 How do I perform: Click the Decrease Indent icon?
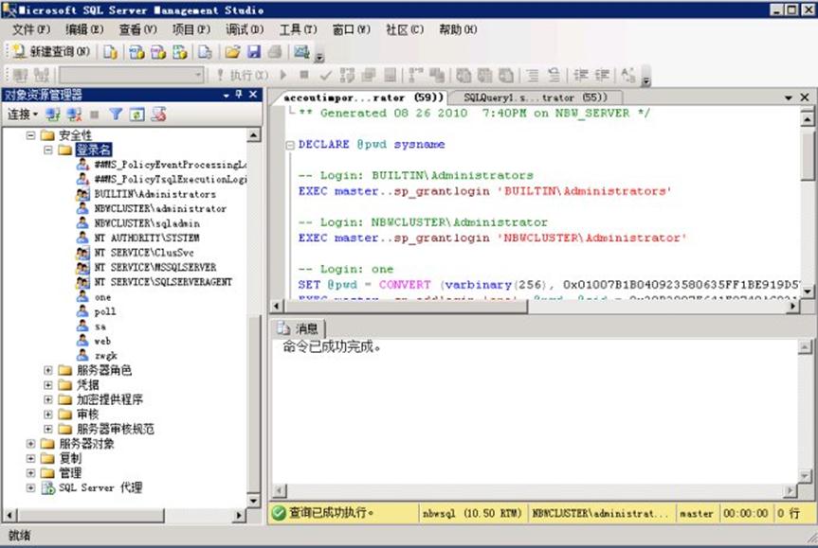pos(581,76)
